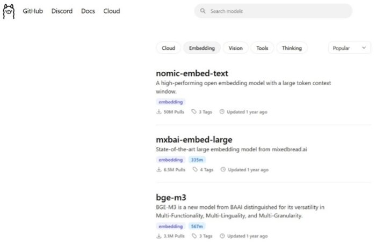Open the nomic-embed-text model page
The height and width of the screenshot is (248, 376).
coord(185,73)
